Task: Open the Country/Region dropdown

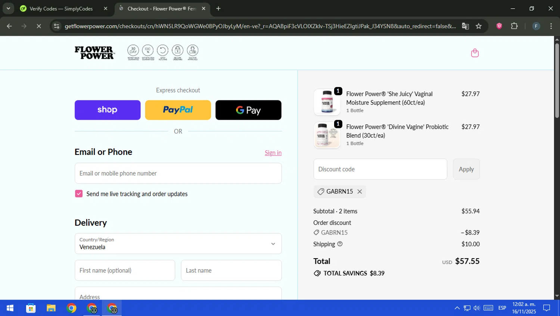Action: pos(178,244)
